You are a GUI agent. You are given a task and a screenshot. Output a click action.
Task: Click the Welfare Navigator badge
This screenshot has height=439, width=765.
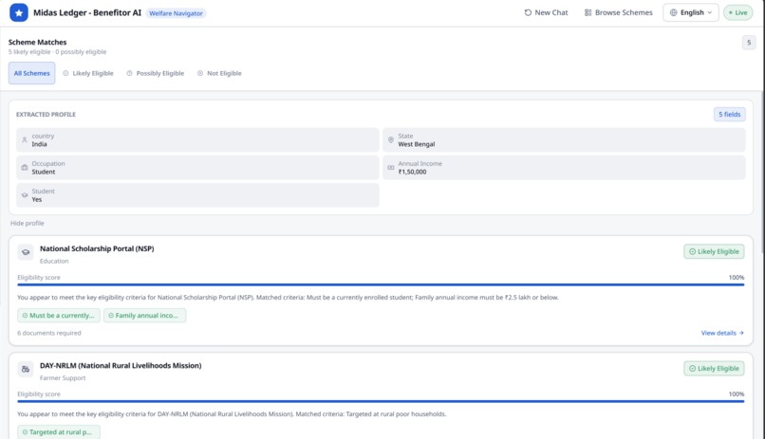[x=176, y=13]
